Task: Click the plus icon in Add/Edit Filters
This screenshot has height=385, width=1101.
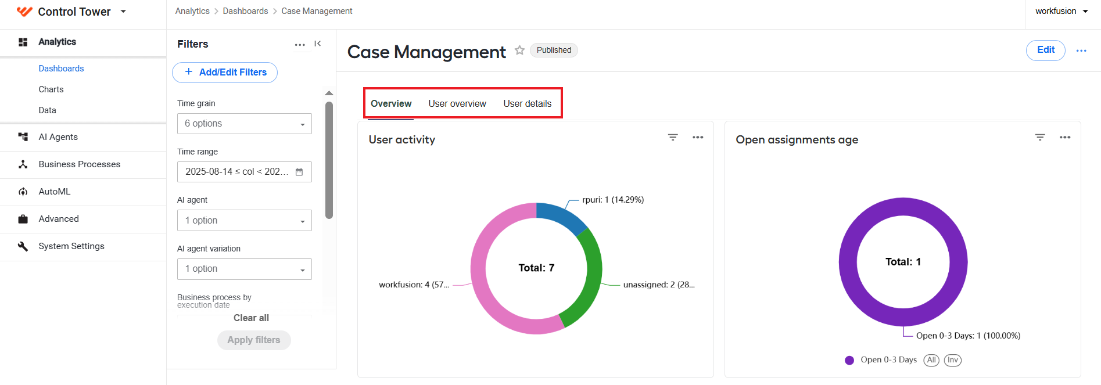Action: [188, 72]
